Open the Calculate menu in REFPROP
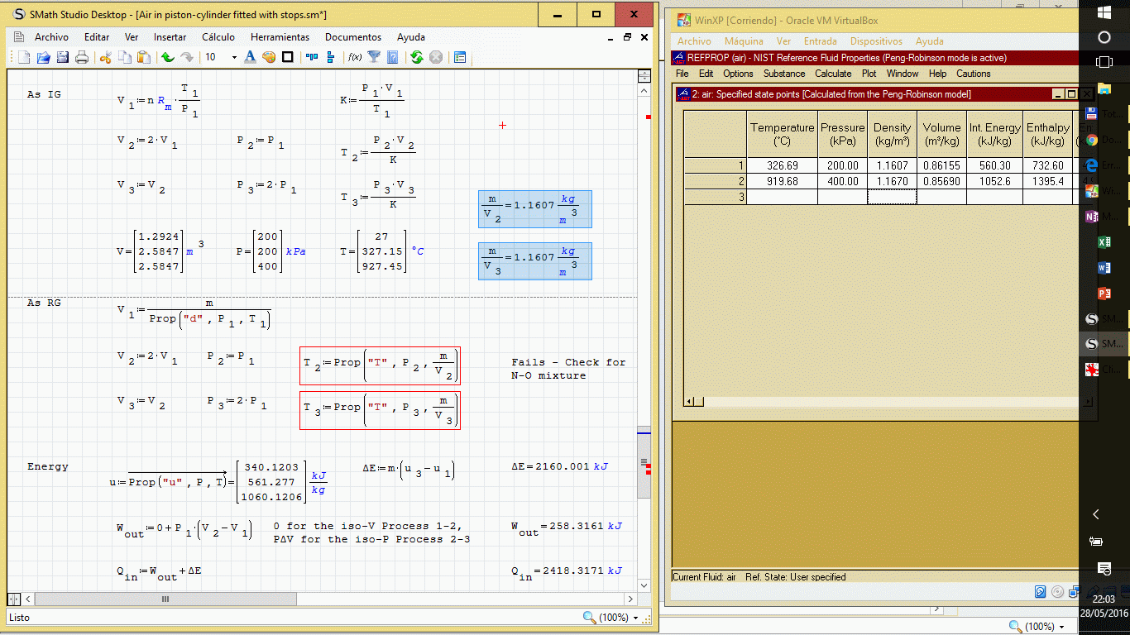 coord(832,74)
